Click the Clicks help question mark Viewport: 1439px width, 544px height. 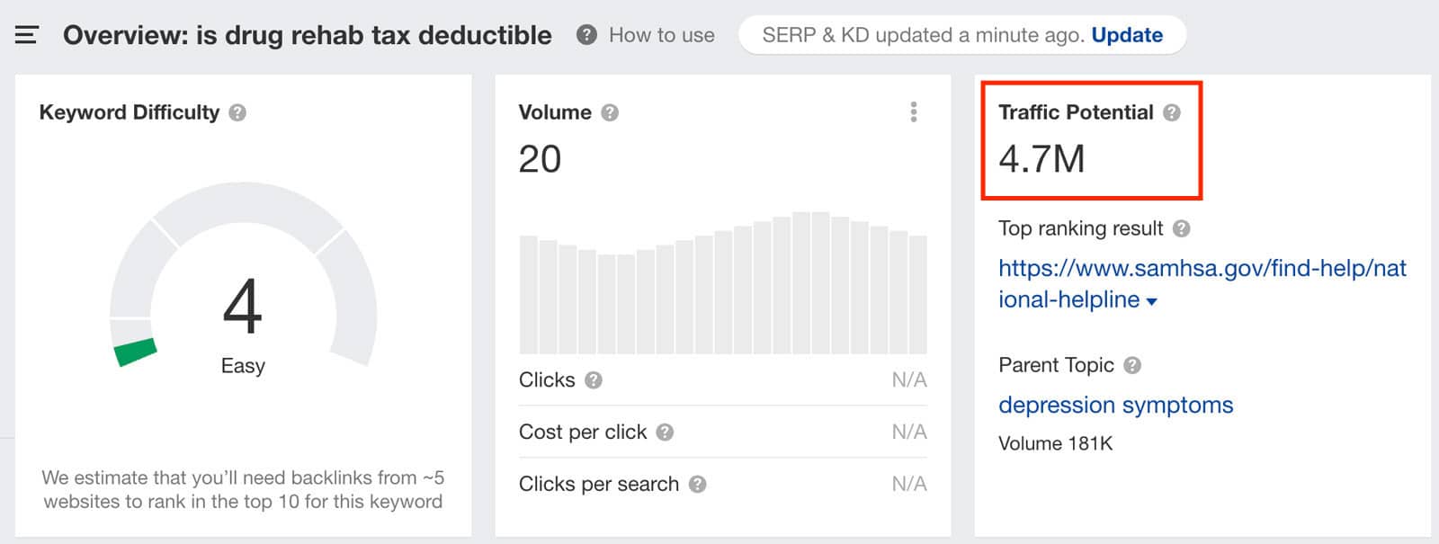pyautogui.click(x=593, y=380)
